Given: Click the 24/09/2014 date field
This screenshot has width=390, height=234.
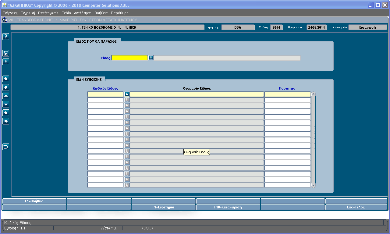Looking at the screenshot, I should pos(317,27).
